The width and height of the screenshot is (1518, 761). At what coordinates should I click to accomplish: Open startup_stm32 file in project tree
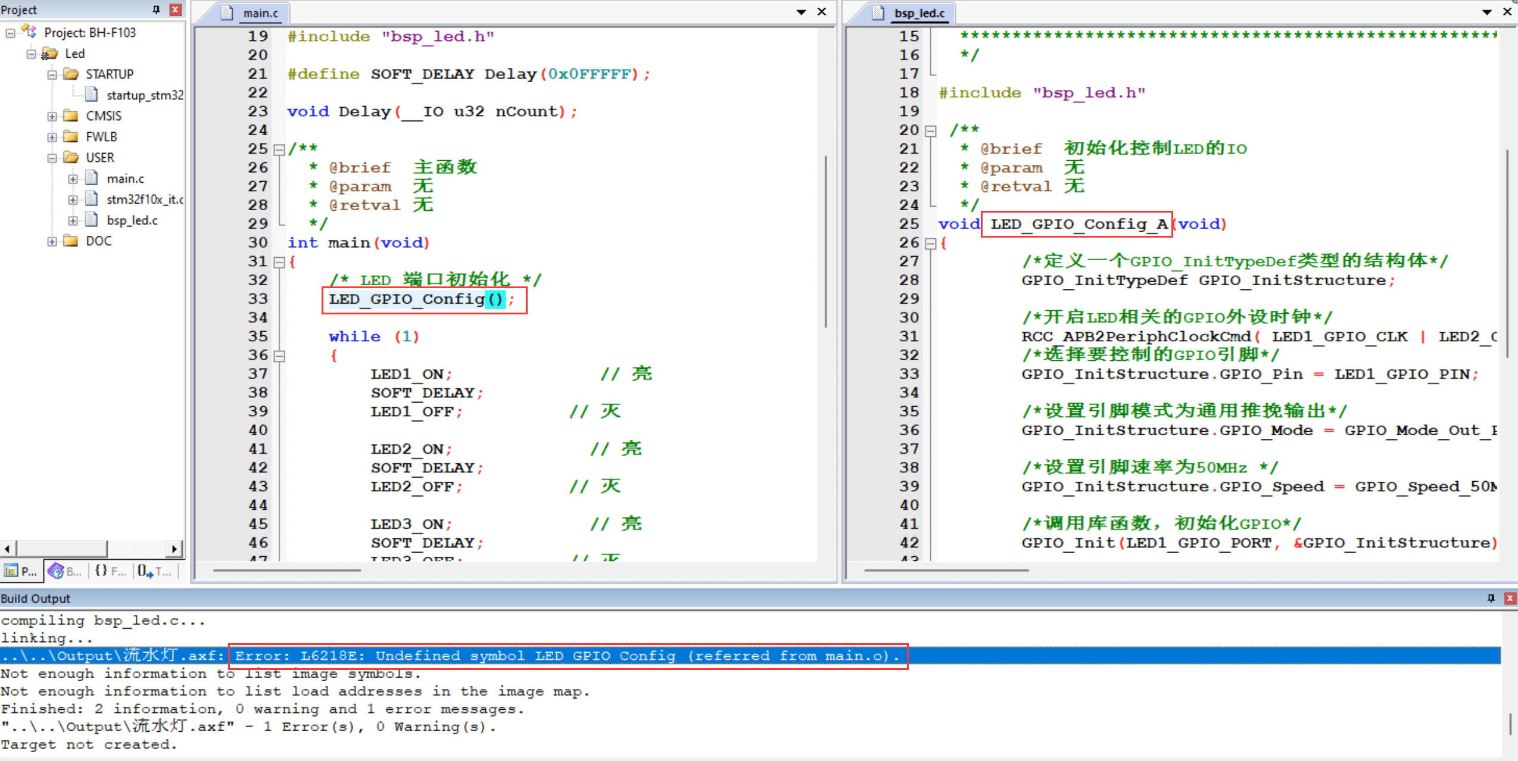coord(144,95)
